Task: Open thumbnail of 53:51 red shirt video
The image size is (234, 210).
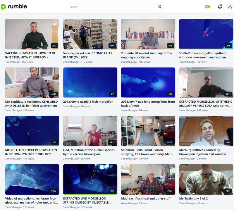Action: (90, 131)
